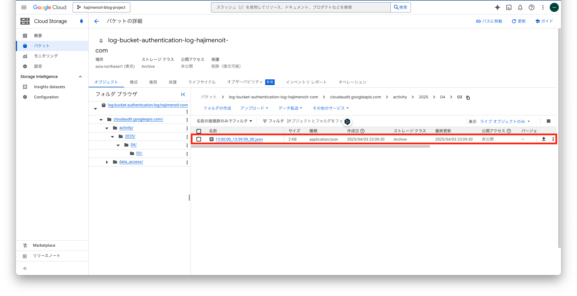Collapse the cloudaudit.googleapis.com tree node
Image resolution: width=577 pixels, height=296 pixels.
click(x=101, y=120)
